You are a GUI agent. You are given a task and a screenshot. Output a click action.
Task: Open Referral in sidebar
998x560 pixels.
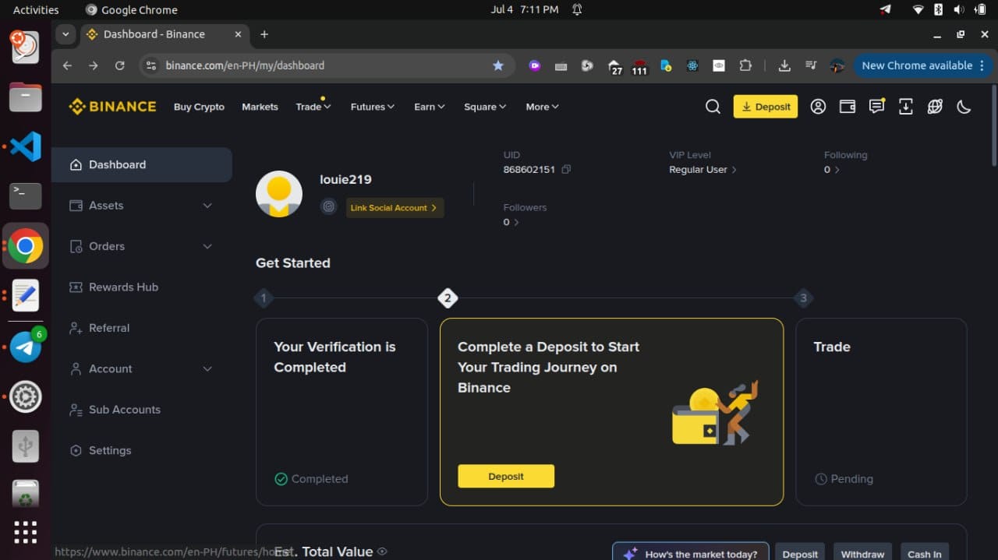tap(141, 328)
